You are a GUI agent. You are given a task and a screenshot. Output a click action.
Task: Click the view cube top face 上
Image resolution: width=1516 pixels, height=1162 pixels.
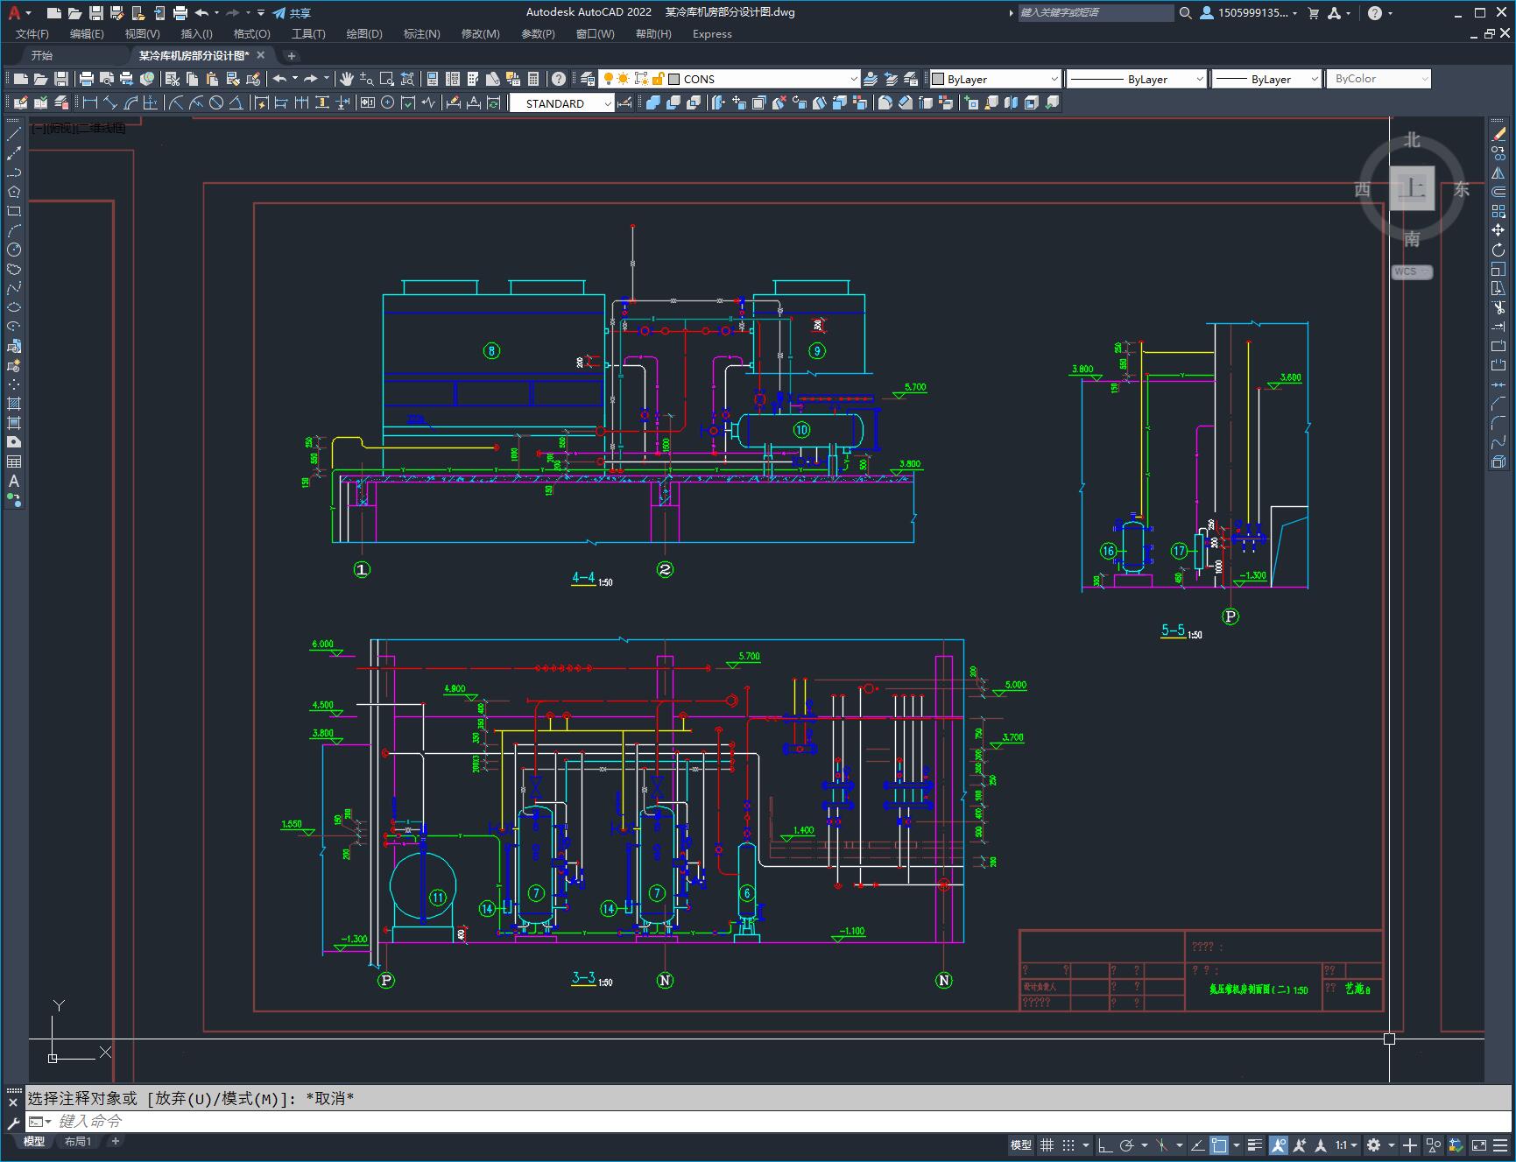(1412, 188)
